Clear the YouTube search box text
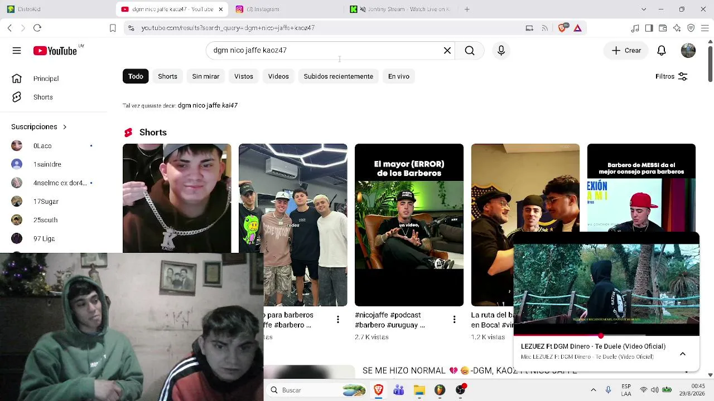The width and height of the screenshot is (714, 401). coord(447,51)
